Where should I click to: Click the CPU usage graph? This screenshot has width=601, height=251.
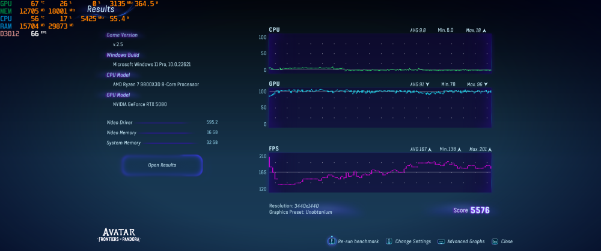(380, 53)
